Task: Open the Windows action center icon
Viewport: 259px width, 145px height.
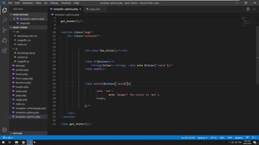Action: (255, 142)
